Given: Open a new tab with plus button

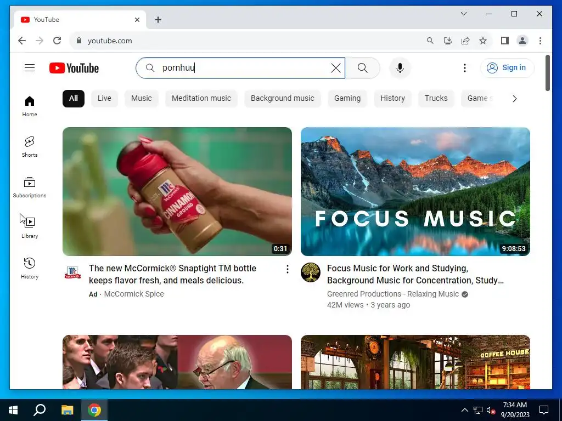Looking at the screenshot, I should [158, 20].
